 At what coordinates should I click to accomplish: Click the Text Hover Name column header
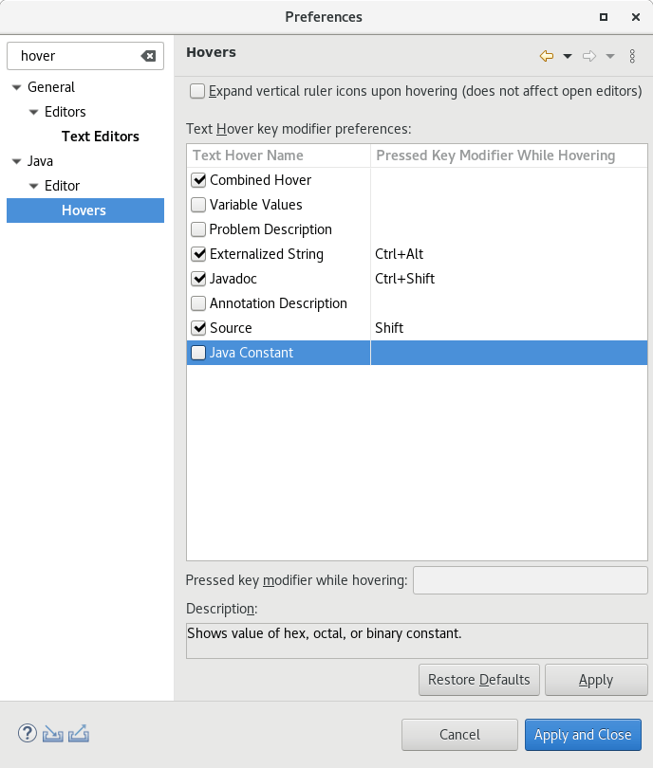(278, 155)
